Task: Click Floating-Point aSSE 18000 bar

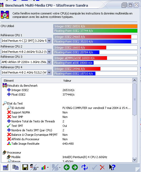Action: pos(74,63)
